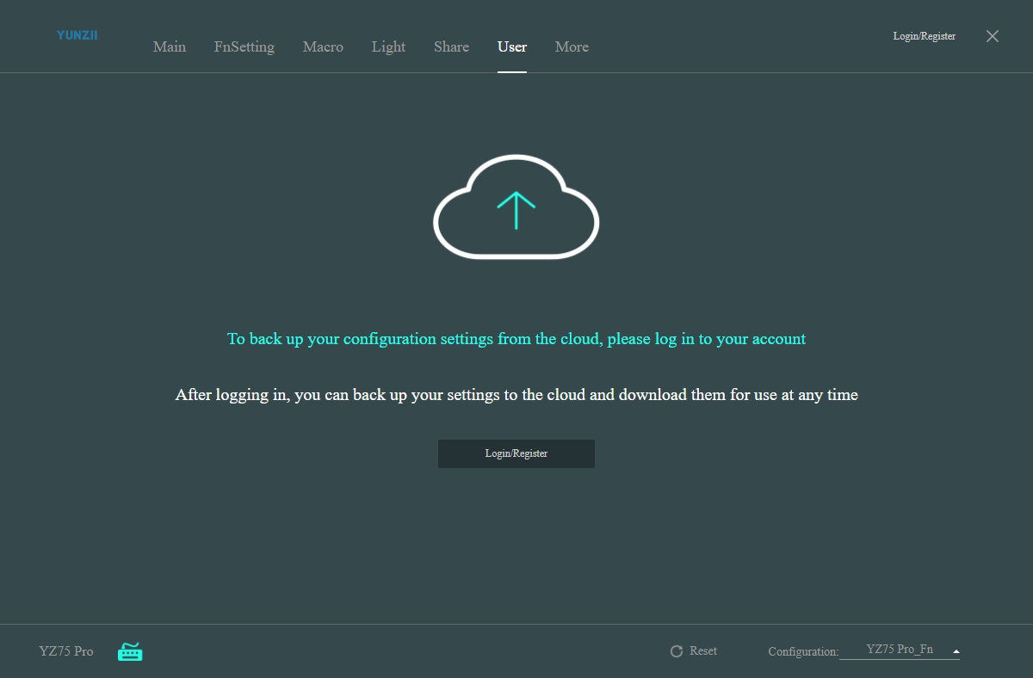Click the cyan cloud backup login message
The height and width of the screenshot is (678, 1033).
516,339
